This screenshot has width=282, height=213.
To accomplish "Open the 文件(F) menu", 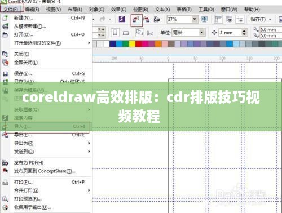I will (x=11, y=9).
